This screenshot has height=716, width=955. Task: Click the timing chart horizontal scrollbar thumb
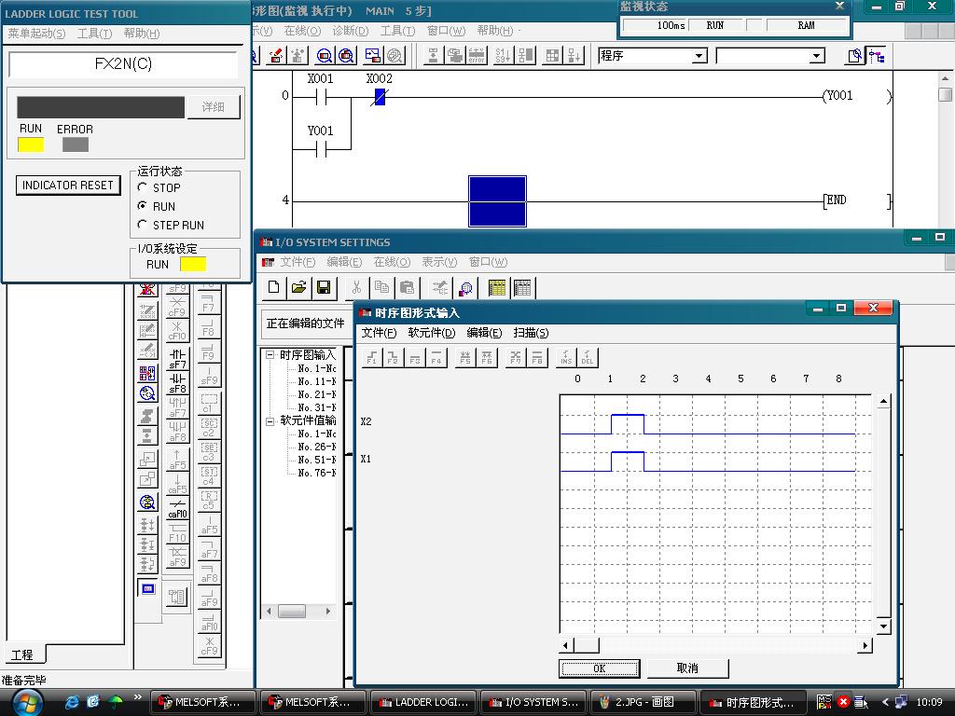[x=586, y=645]
